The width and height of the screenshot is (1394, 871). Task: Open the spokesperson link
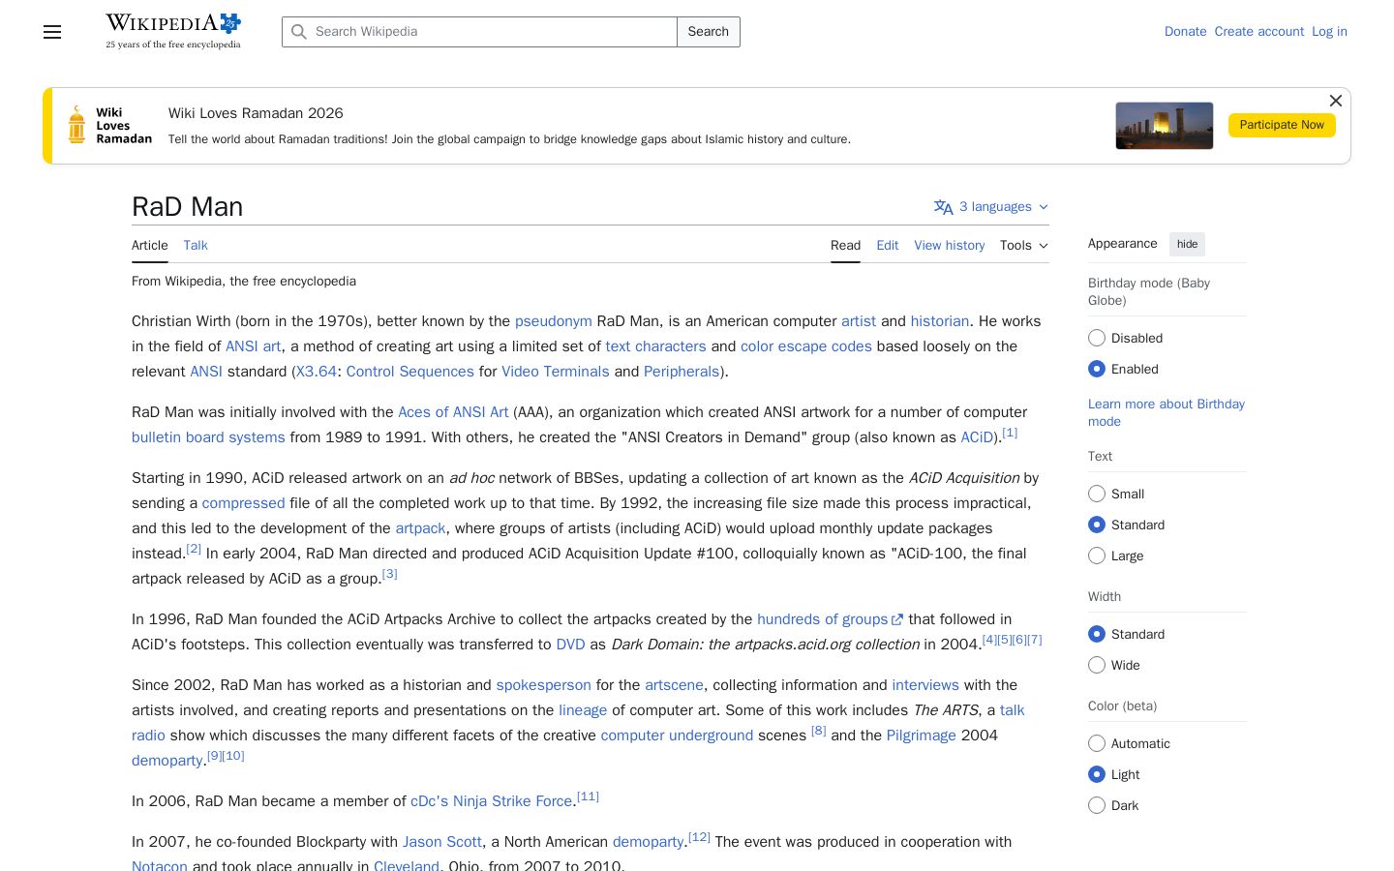click(x=544, y=685)
